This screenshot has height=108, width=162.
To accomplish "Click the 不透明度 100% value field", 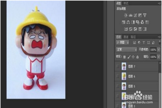I will pos(153,50).
